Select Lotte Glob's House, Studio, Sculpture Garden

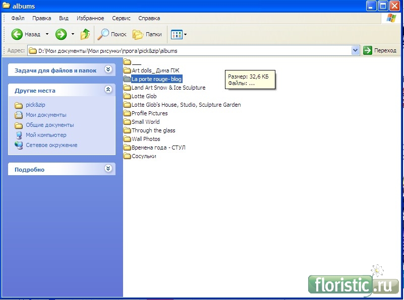point(186,105)
